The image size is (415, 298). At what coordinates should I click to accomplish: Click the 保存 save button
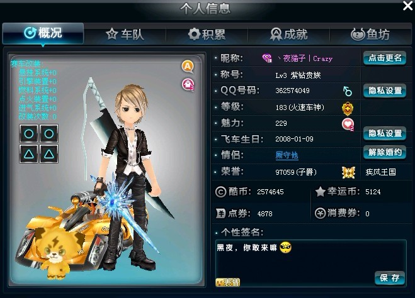coord(390,278)
